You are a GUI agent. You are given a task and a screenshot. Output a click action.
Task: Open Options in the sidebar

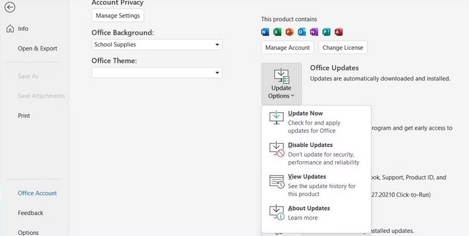tap(28, 233)
